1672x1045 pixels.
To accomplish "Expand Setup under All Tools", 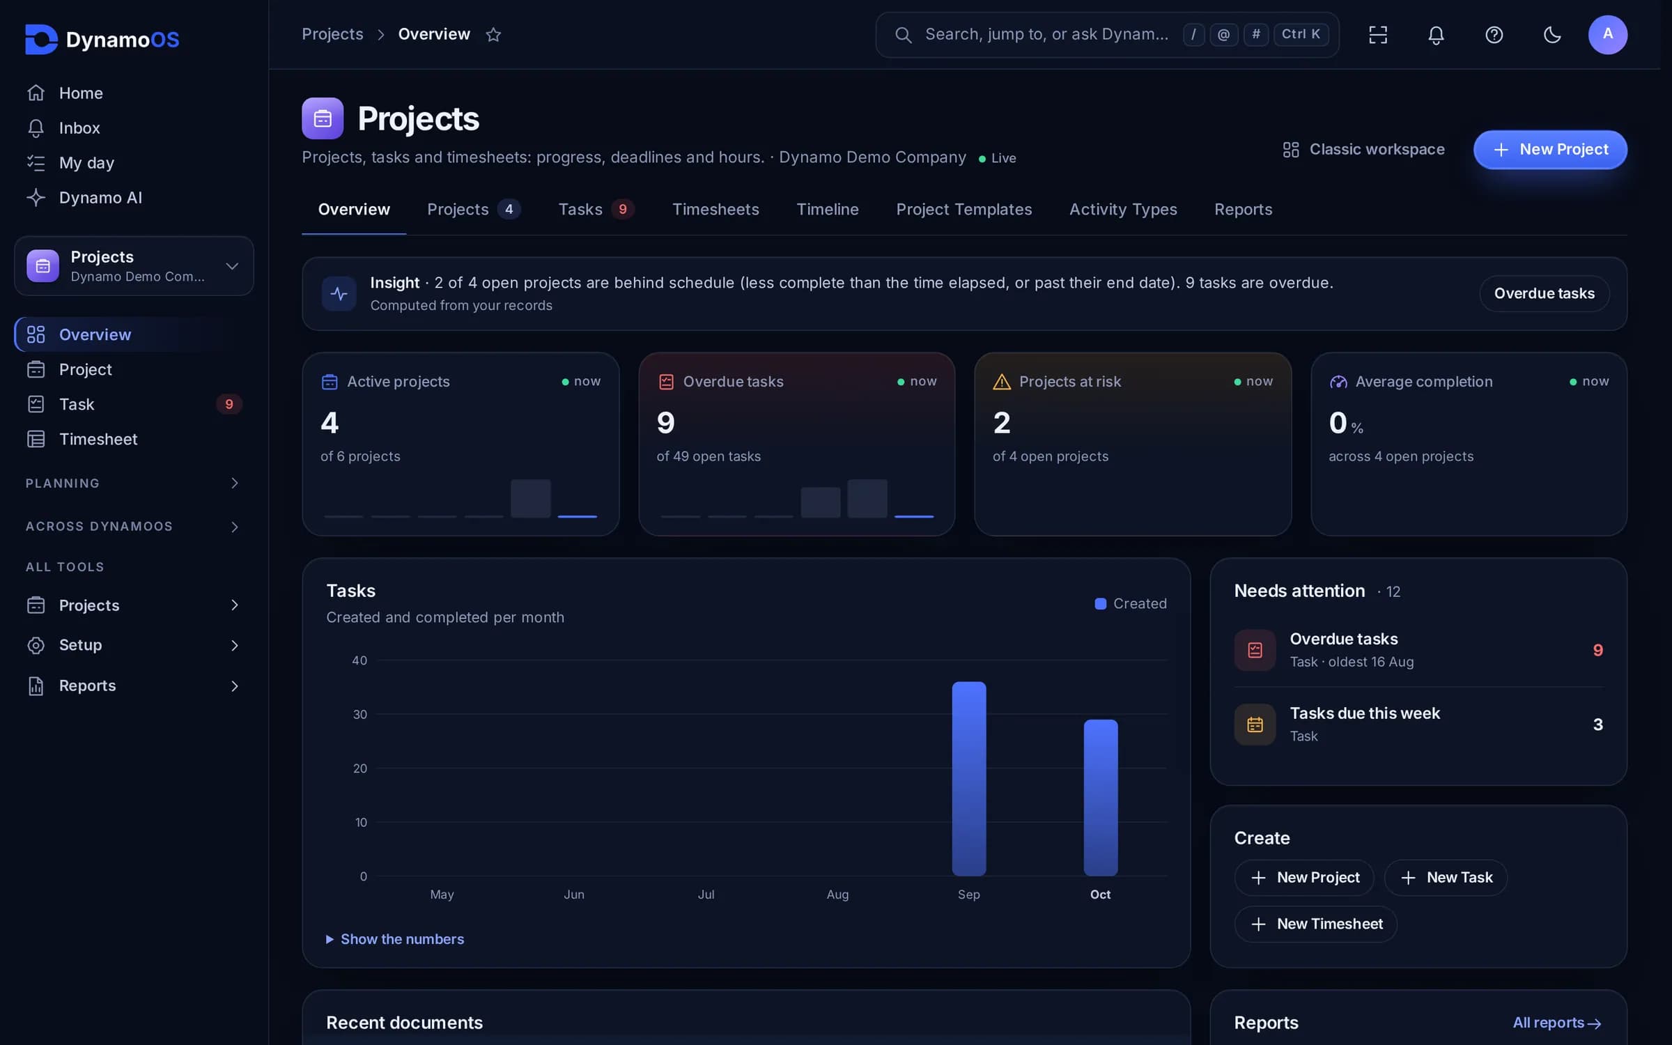I will (134, 645).
